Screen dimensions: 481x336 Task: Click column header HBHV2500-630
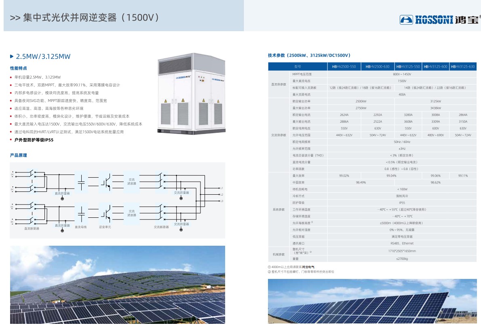(x=378, y=67)
